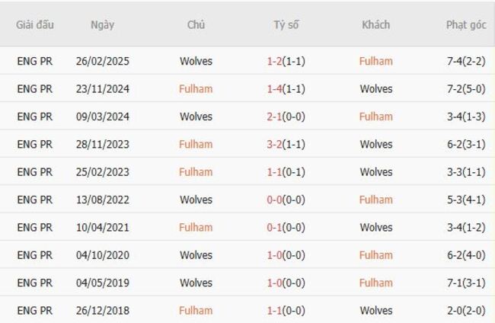Viewport: 495px width, 323px height.
Task: Click the Ngày column header
Action: [x=102, y=24]
